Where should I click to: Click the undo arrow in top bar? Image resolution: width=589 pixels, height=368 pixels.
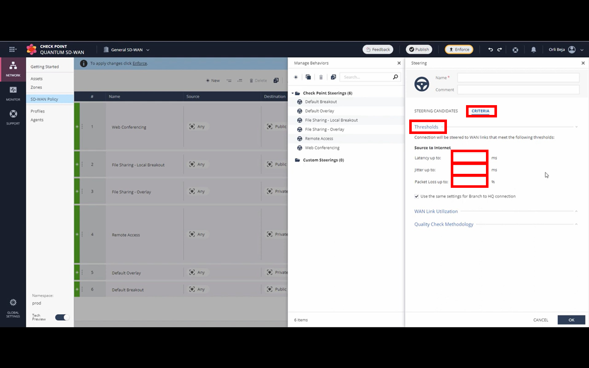(491, 50)
